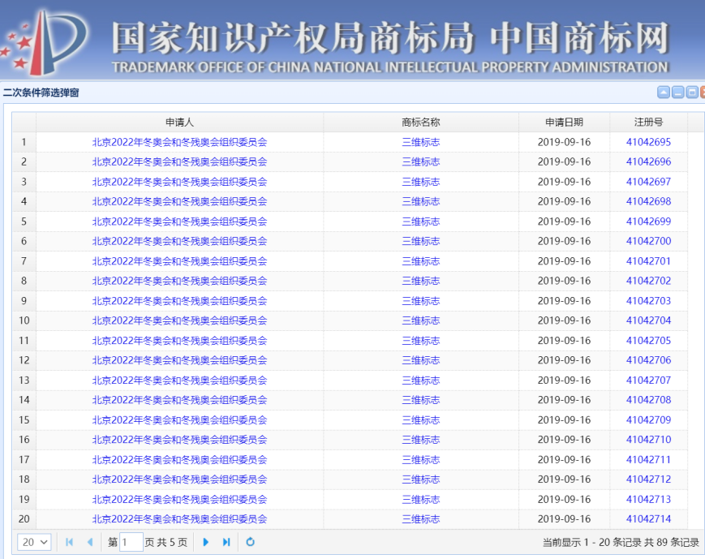Select the 2019-09-16 date in row 9
705x559 pixels.
tap(564, 301)
